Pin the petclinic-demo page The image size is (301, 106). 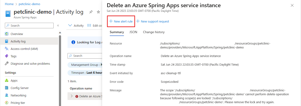point(91,12)
